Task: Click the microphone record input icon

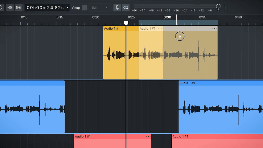Action: coord(117,8)
